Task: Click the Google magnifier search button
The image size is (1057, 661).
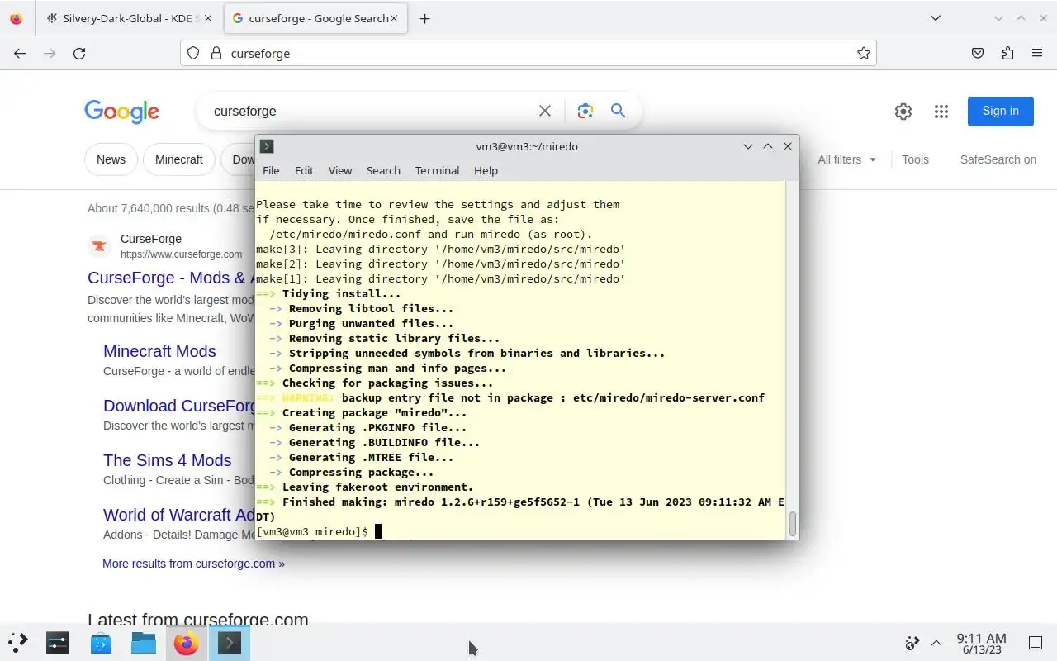Action: (618, 111)
